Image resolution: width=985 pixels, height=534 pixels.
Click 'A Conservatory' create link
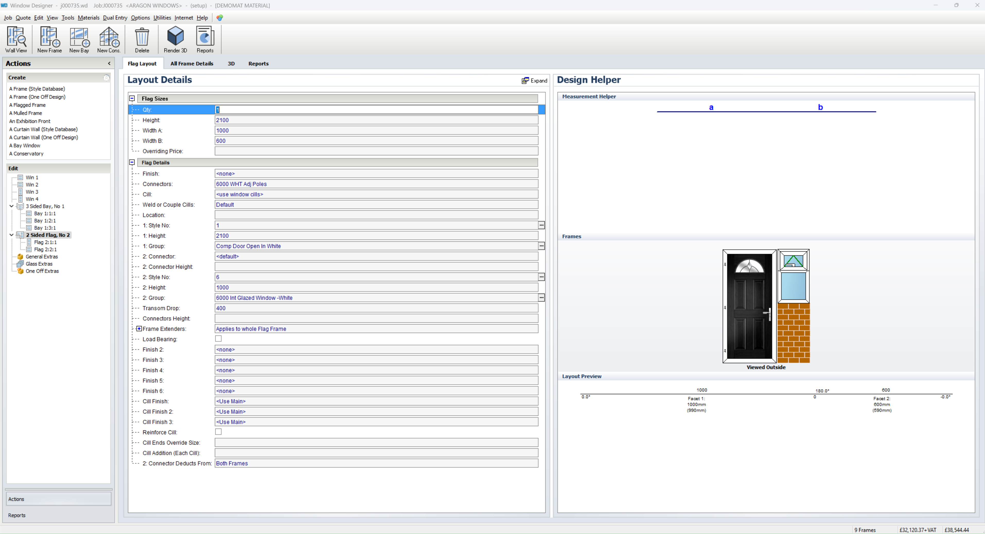(27, 153)
